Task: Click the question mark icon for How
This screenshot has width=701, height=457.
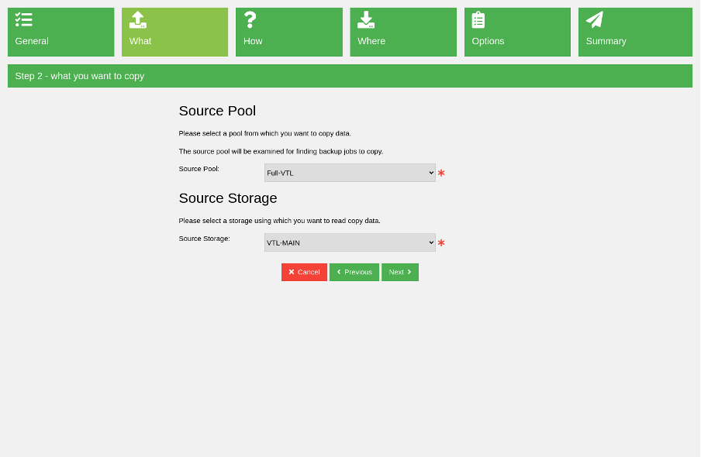Action: [x=250, y=19]
